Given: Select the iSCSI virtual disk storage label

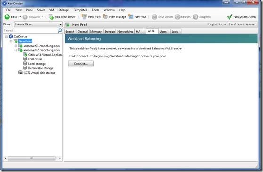Looking at the screenshot, I should 40,73.
